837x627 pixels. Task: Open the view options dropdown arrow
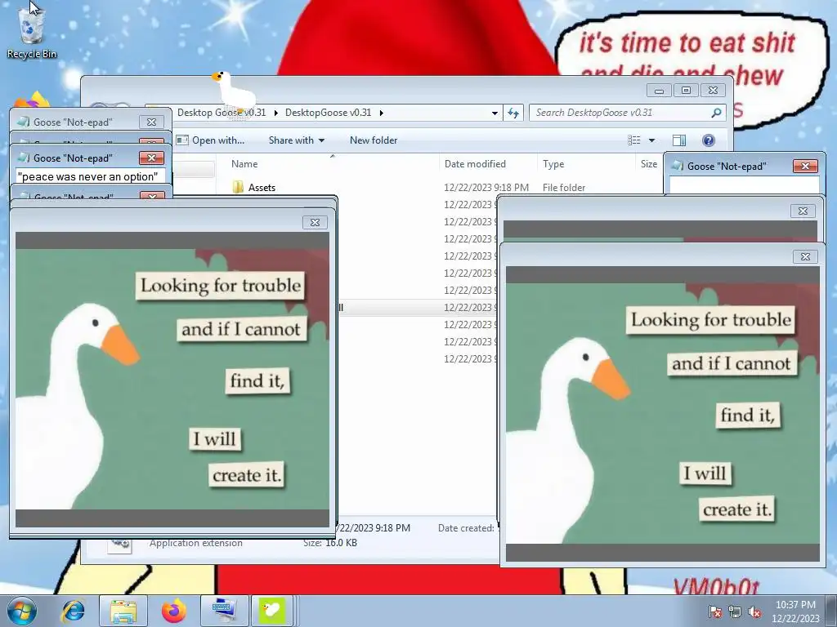click(651, 140)
